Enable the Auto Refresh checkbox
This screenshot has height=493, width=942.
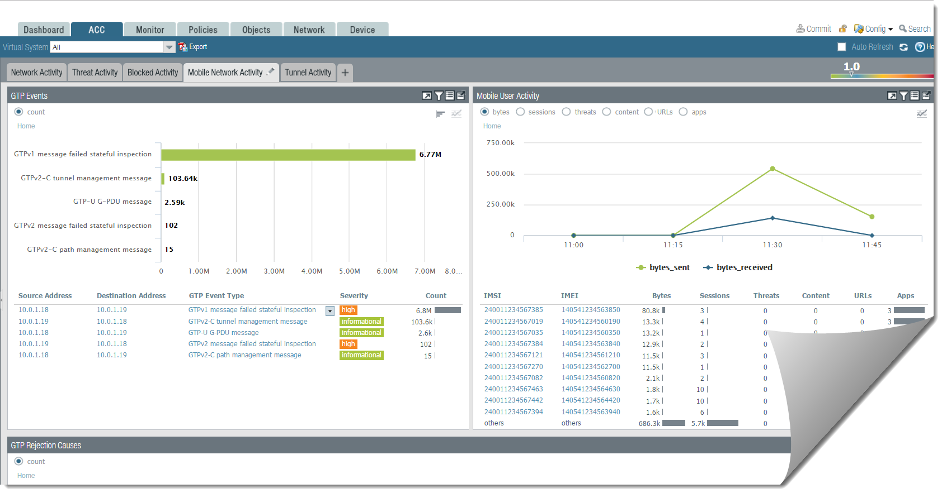pos(841,47)
